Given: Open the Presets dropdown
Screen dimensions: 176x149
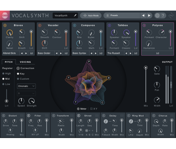Looking at the screenshot, I should click(x=122, y=15).
